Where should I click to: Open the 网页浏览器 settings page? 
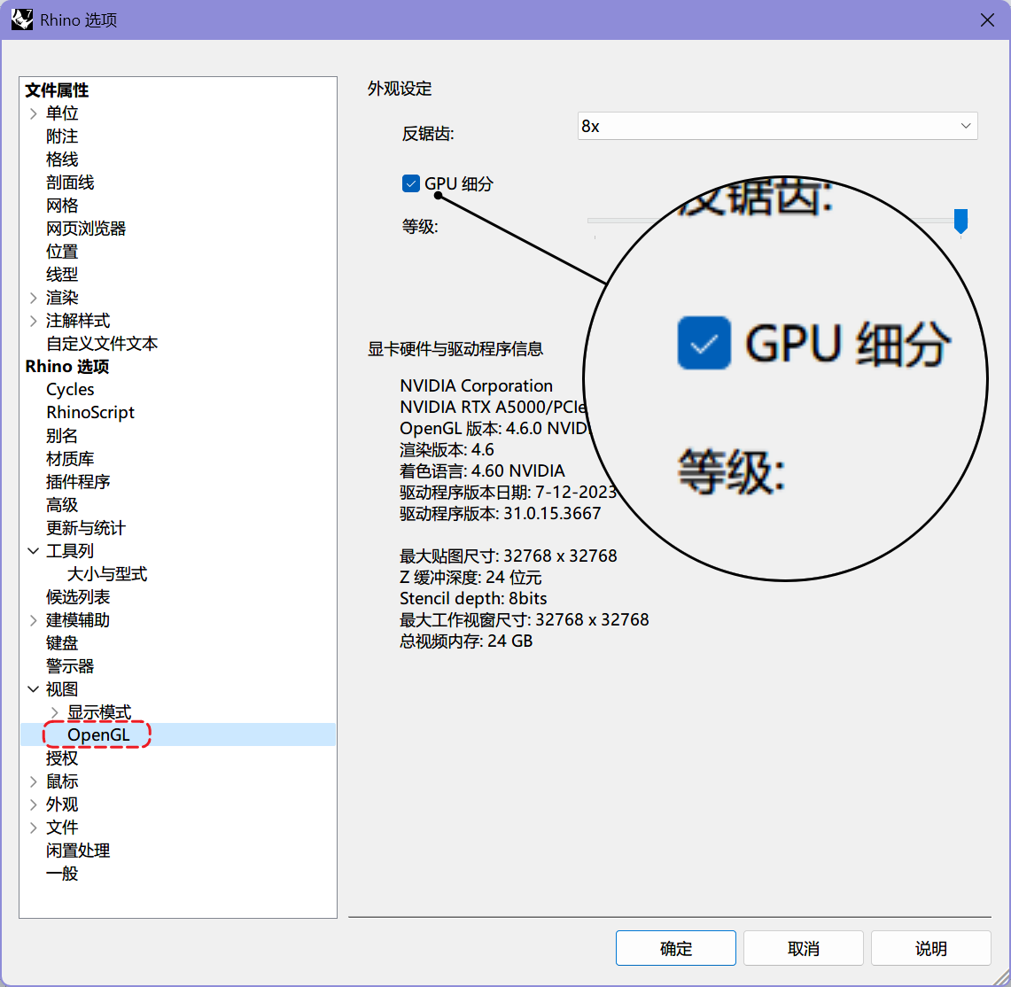pos(86,229)
